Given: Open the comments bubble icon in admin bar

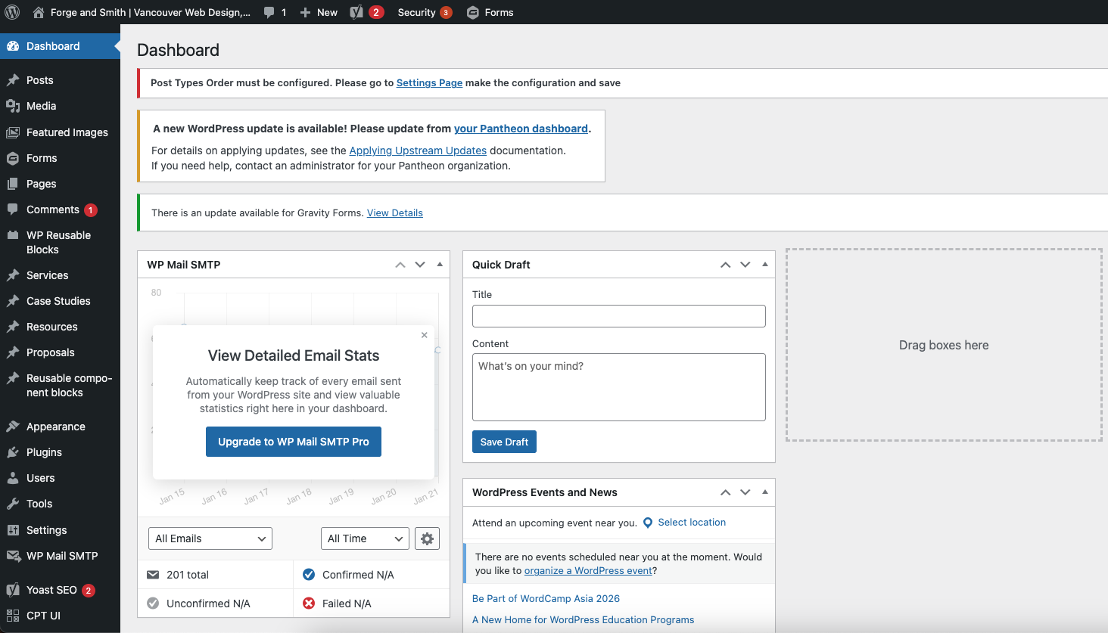Looking at the screenshot, I should point(269,12).
